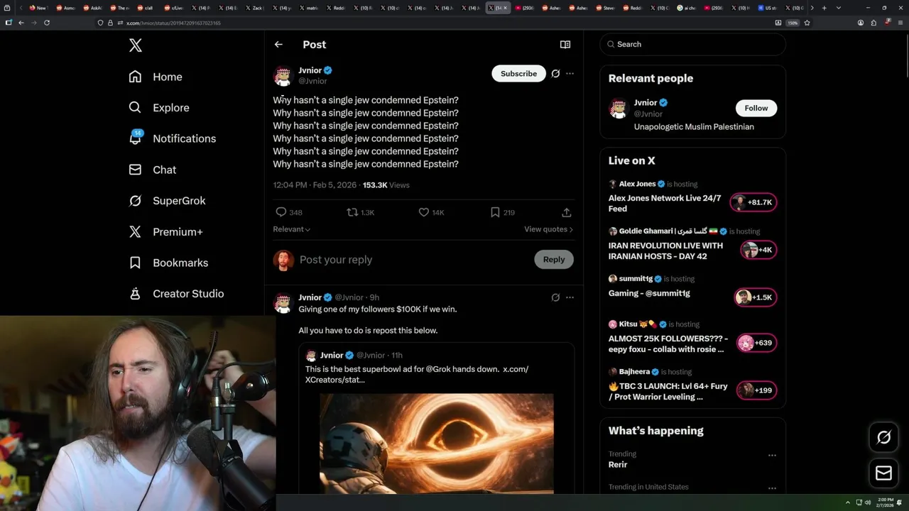Bookmark page with the star icon
This screenshot has height=511, width=909.
[x=807, y=23]
